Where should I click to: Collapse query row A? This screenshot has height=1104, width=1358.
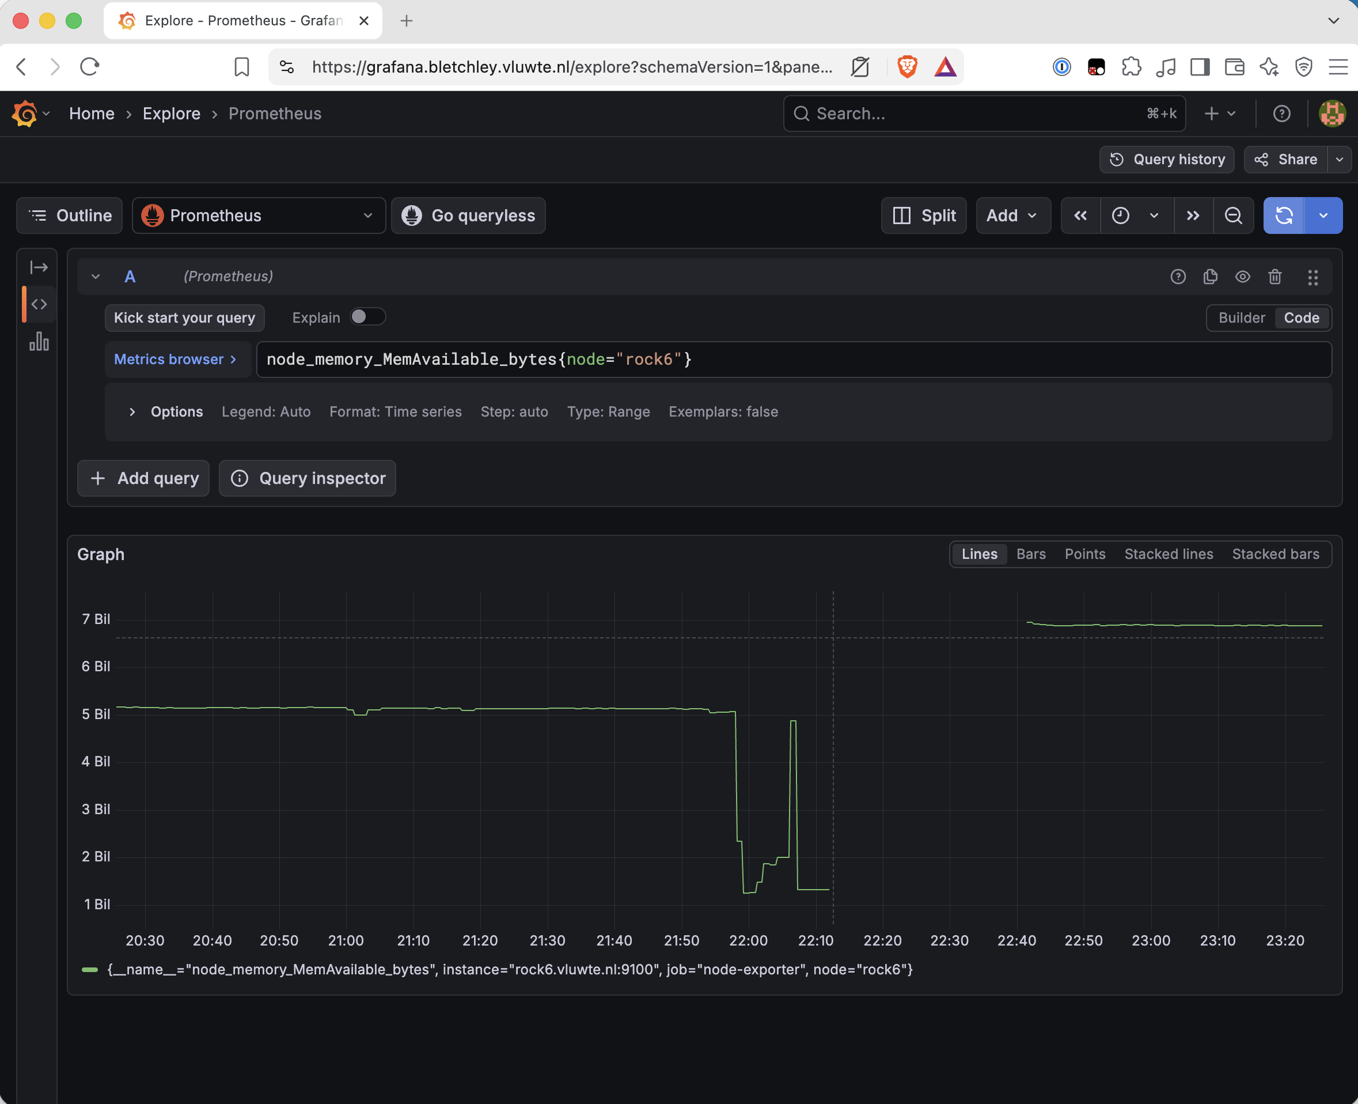pyautogui.click(x=96, y=277)
